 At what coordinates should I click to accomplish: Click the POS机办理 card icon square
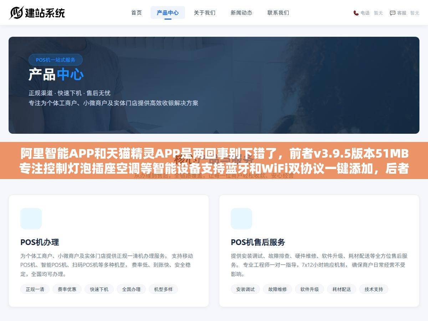(31, 219)
